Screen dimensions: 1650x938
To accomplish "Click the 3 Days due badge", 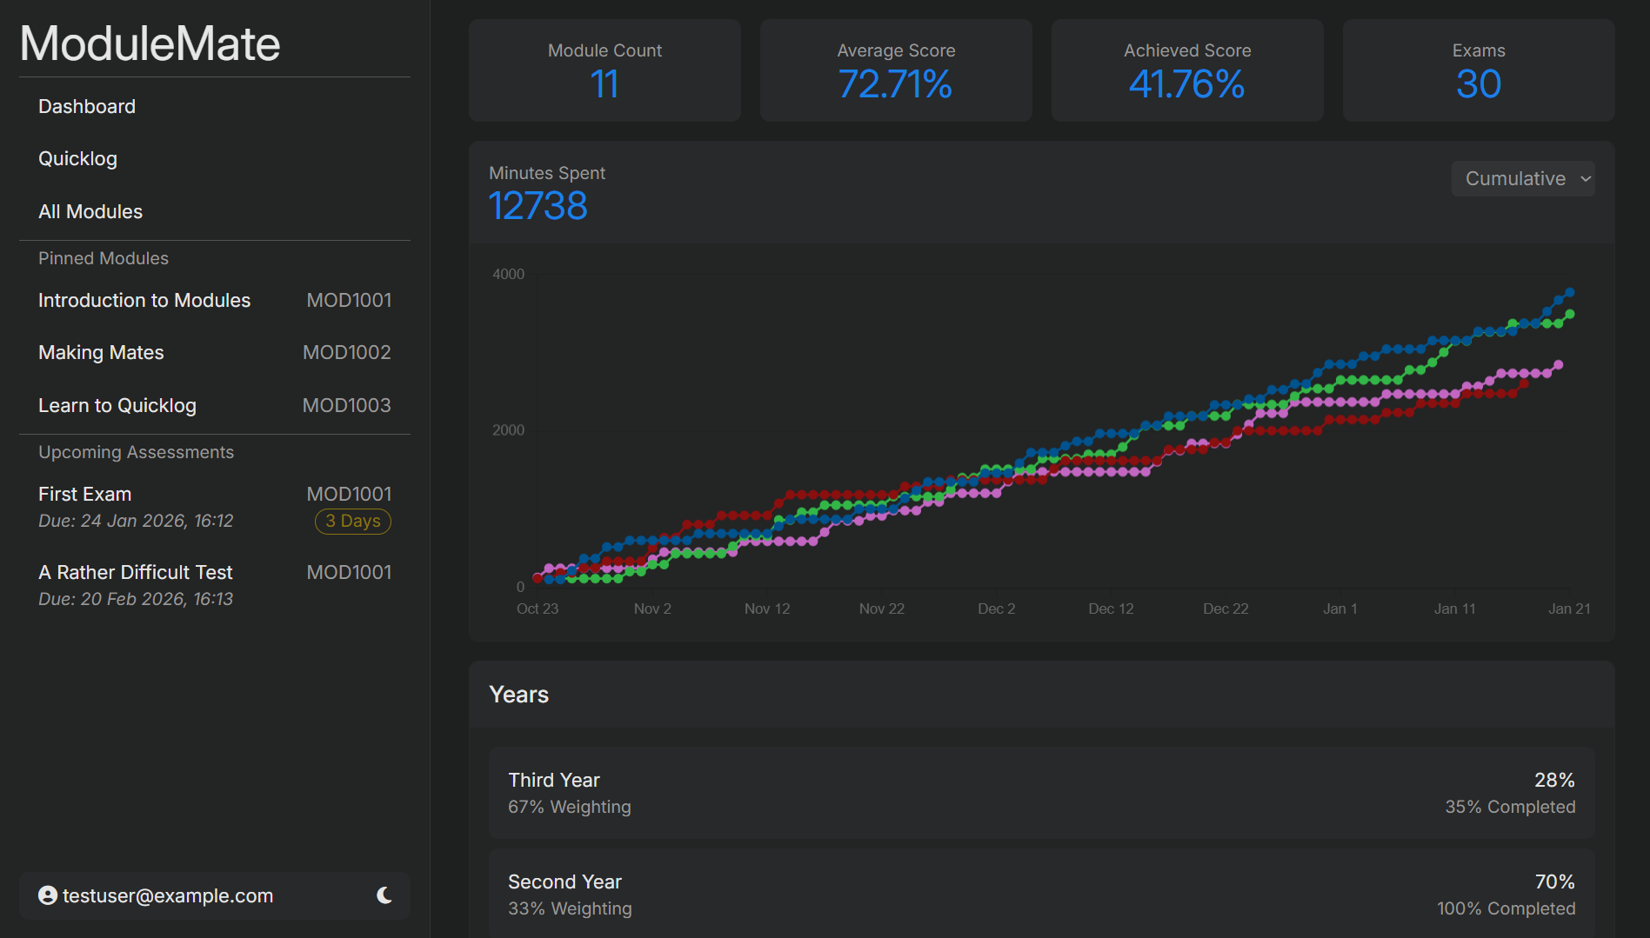I will point(352,521).
